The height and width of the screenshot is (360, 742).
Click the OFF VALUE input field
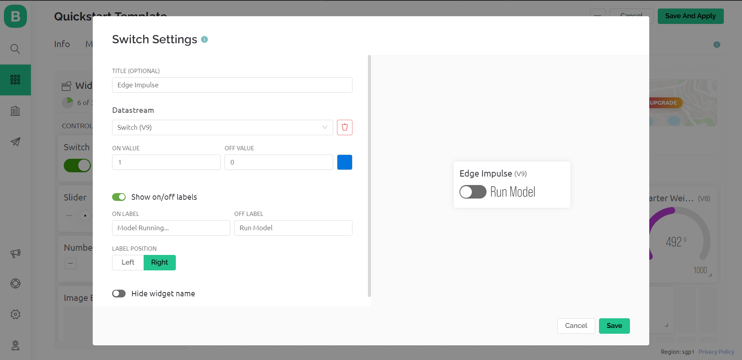(279, 162)
